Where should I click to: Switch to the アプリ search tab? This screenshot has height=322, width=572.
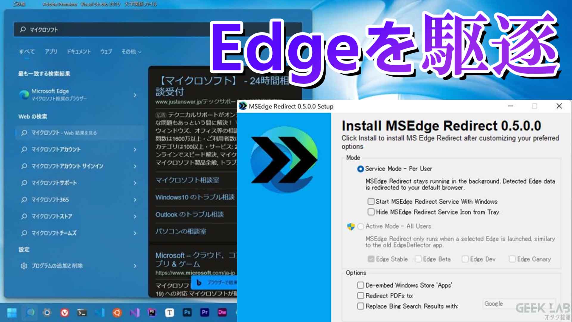click(51, 52)
